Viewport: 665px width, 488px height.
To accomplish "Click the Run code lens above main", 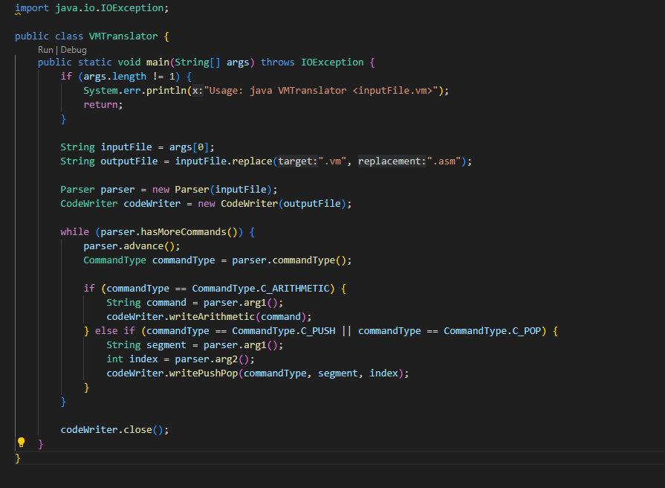I will pyautogui.click(x=45, y=49).
